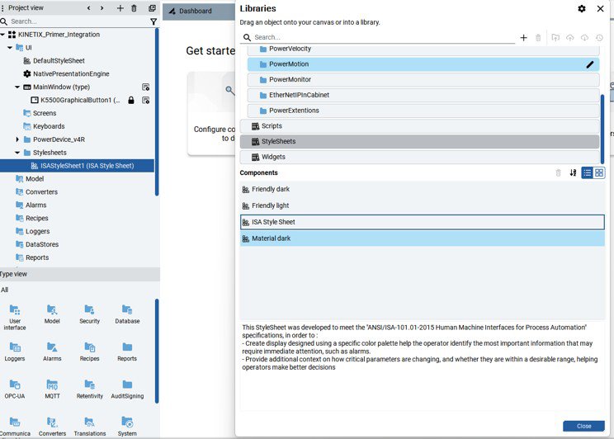Image resolution: width=614 pixels, height=439 pixels.
Task: Close the Libraries dialog with X
Action: click(x=600, y=8)
